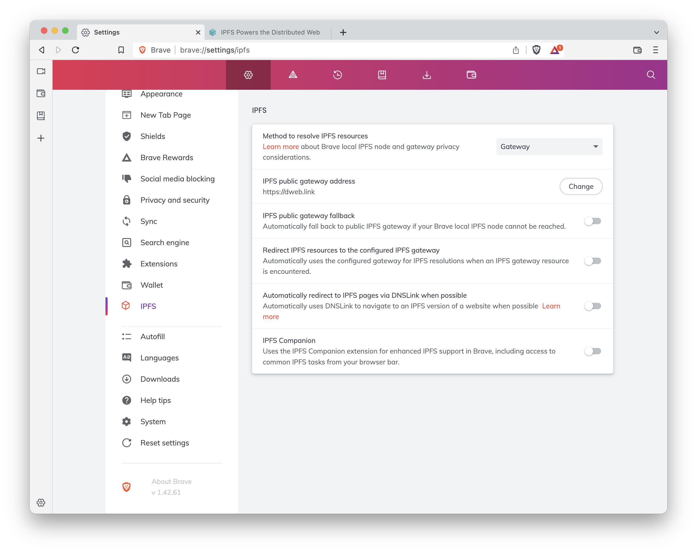Click the bookmark icon in the browser toolbar
The width and height of the screenshot is (697, 553).
pos(121,50)
